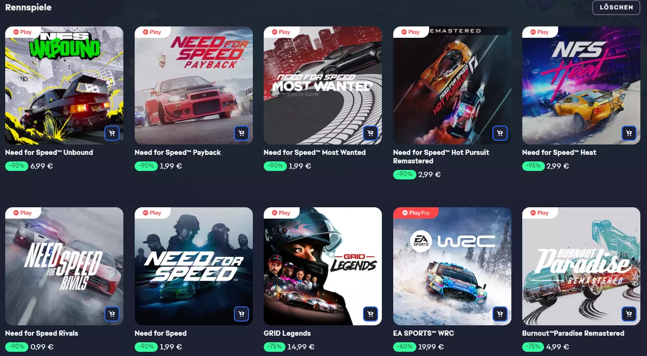
Task: Click cart icon on Need for Speed Rivals
Action: click(112, 314)
